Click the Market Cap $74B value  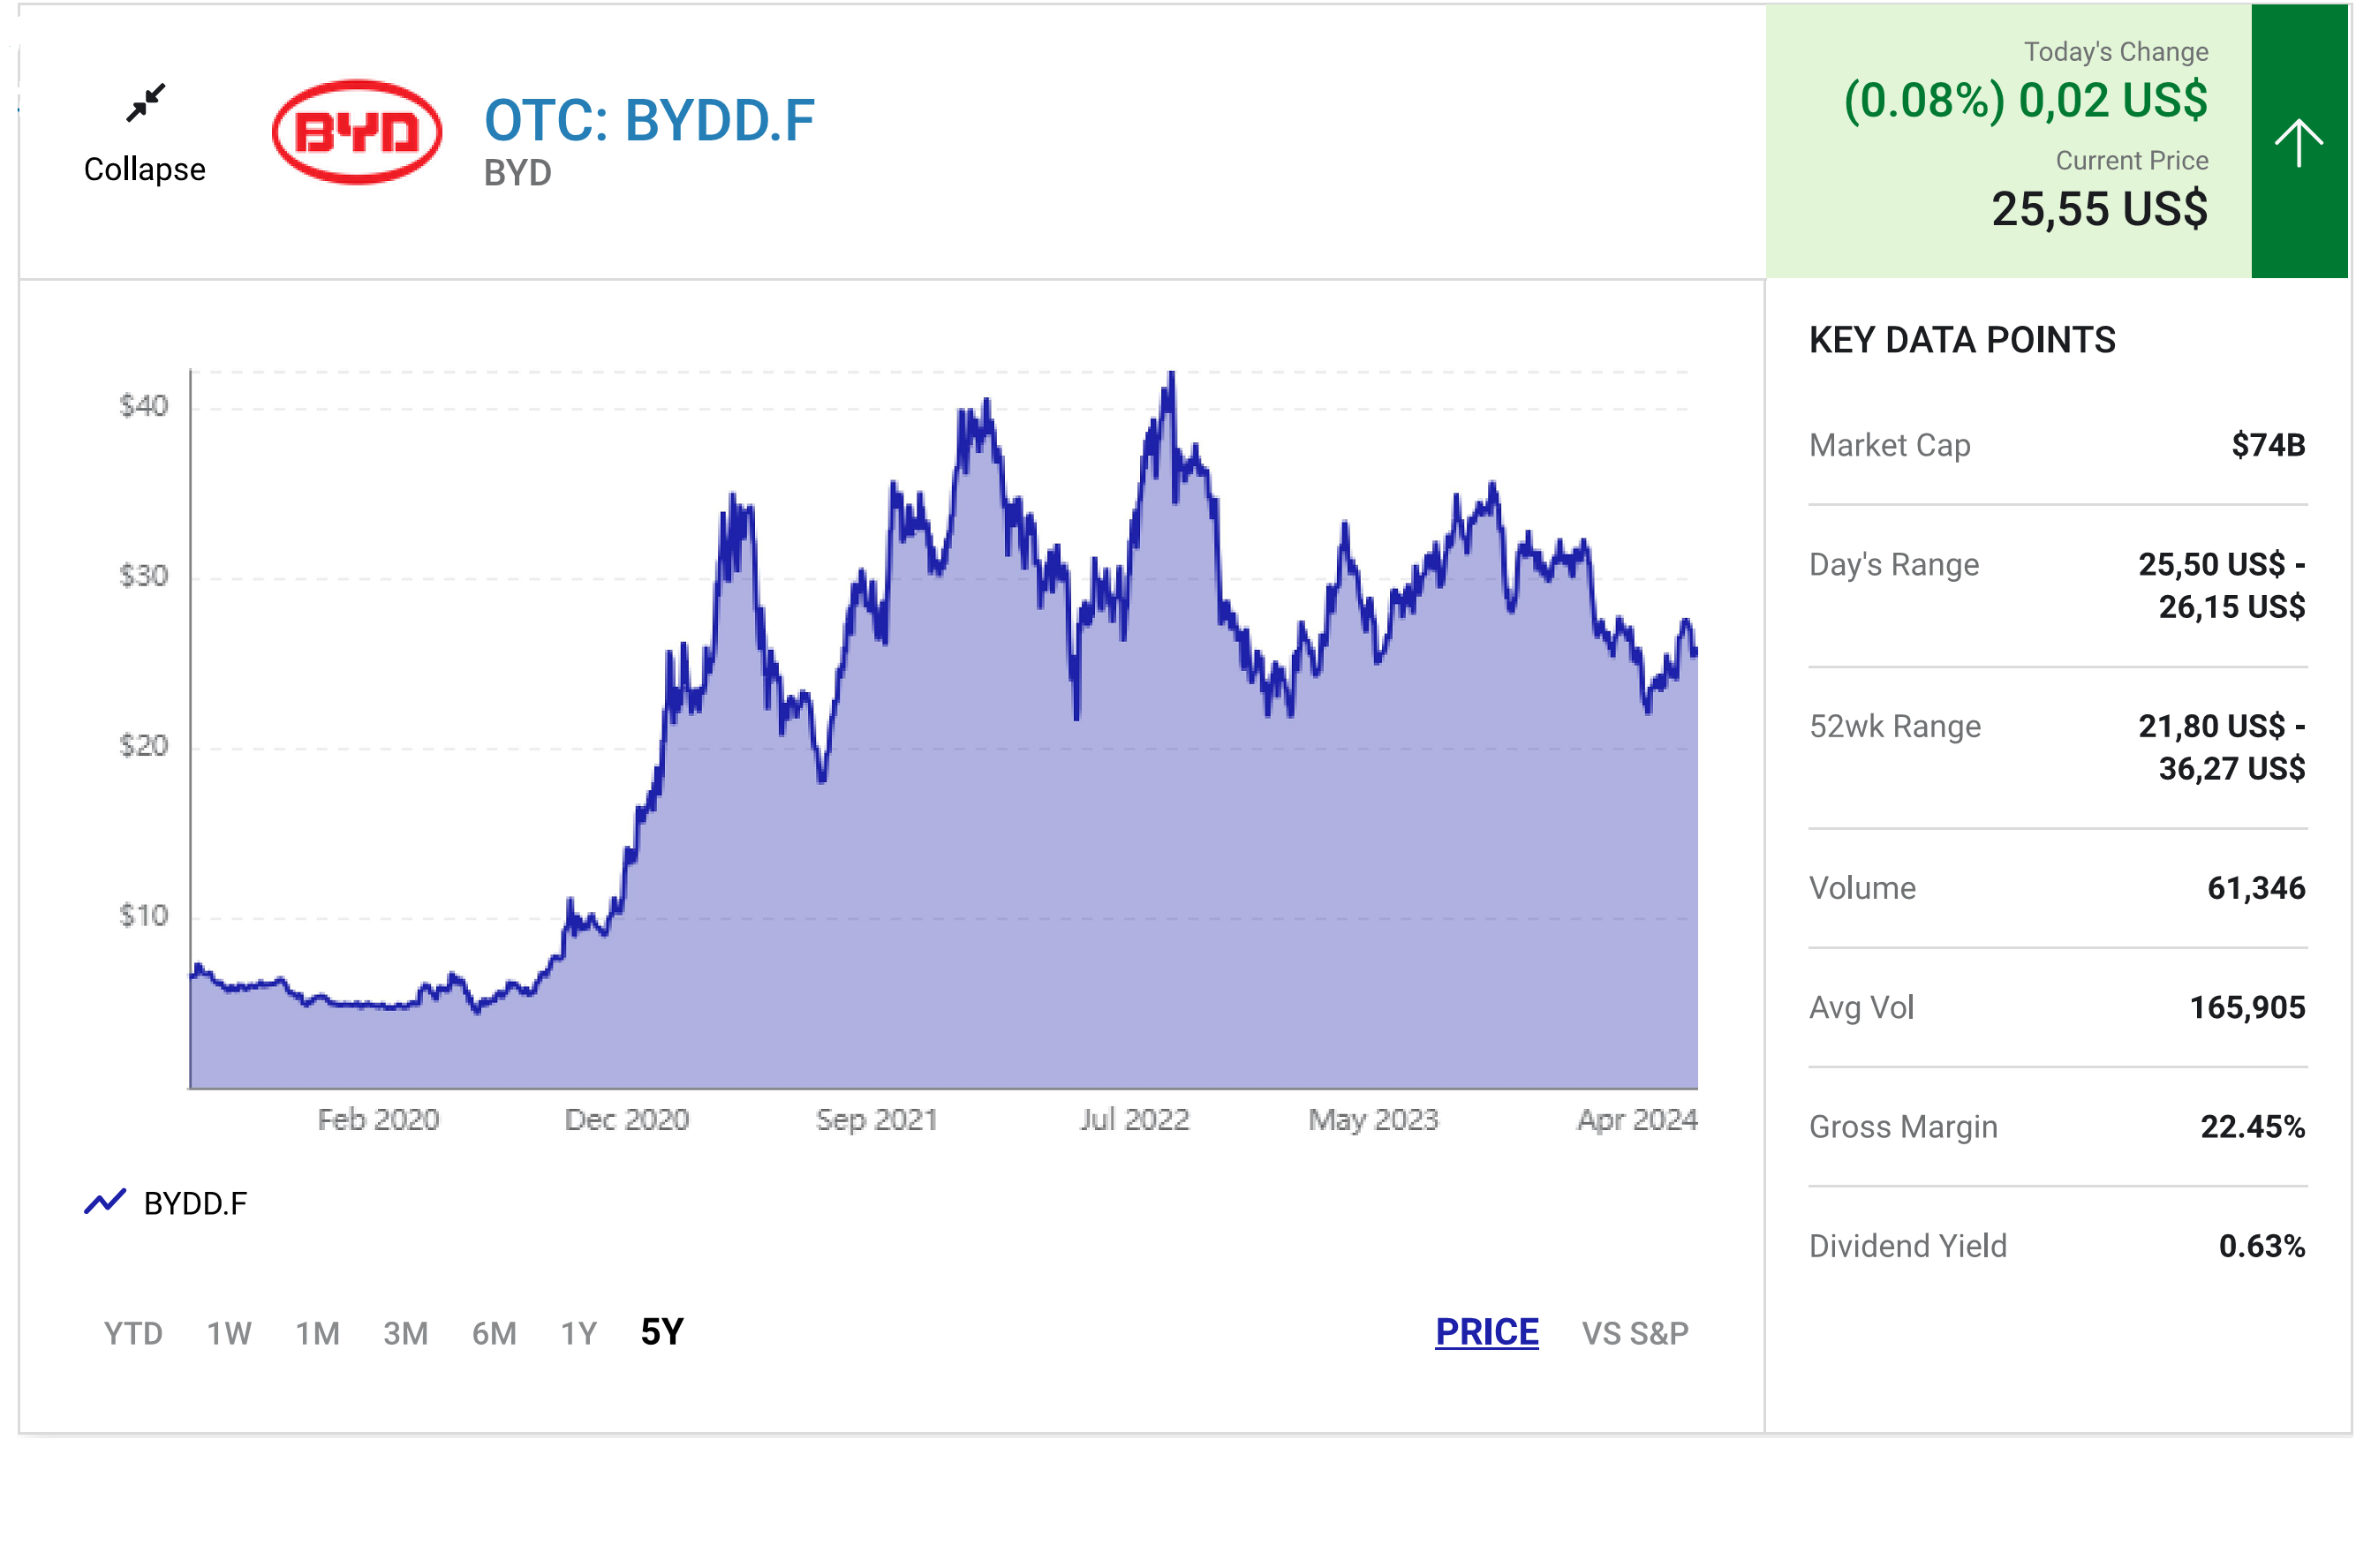(2267, 445)
